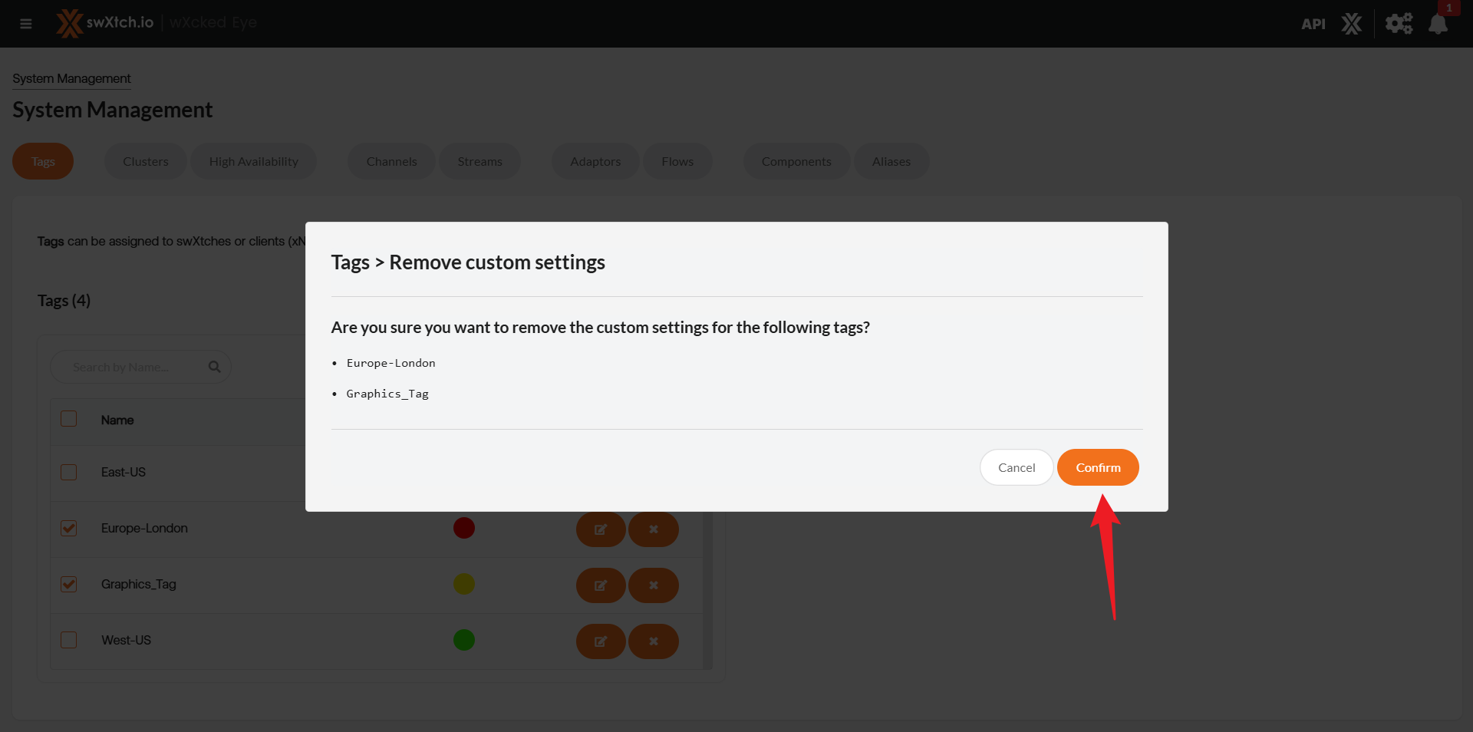Click delete icon for Graphics_Tag row

pyautogui.click(x=653, y=585)
